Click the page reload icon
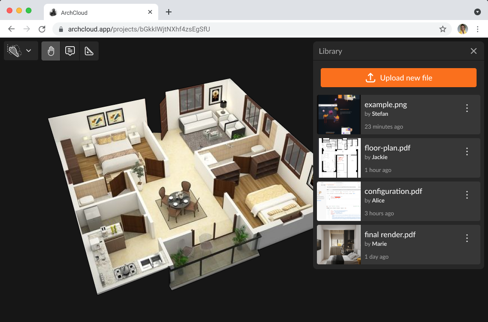Viewport: 488px width, 322px height. click(x=42, y=29)
